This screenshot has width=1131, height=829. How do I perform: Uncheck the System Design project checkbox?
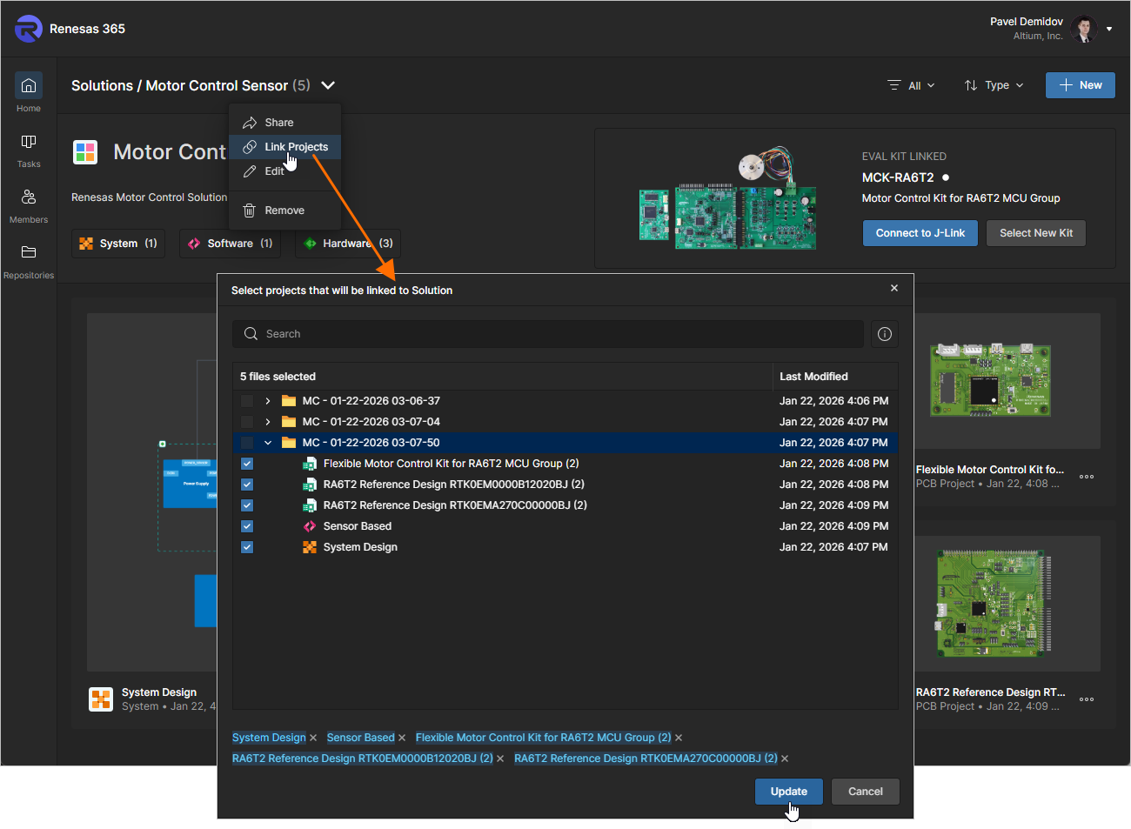pos(247,547)
